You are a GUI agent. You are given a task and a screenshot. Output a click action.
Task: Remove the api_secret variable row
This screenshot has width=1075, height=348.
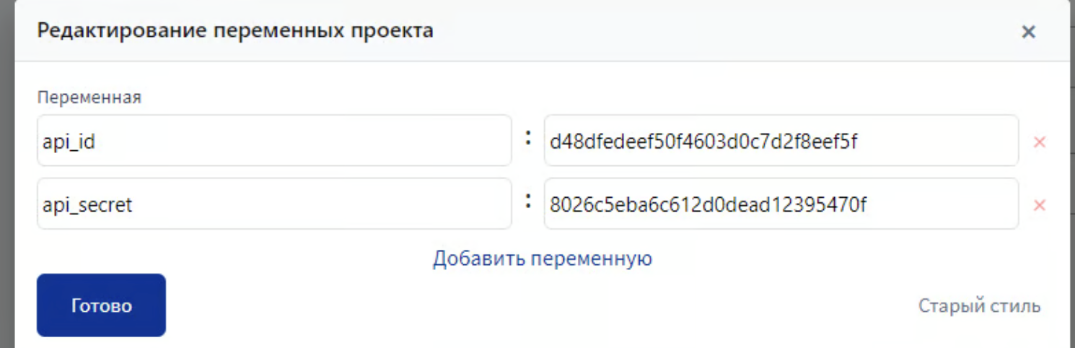pos(1040,206)
